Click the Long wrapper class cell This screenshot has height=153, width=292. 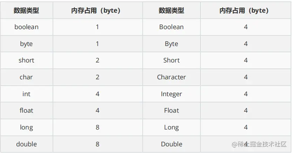(171, 127)
